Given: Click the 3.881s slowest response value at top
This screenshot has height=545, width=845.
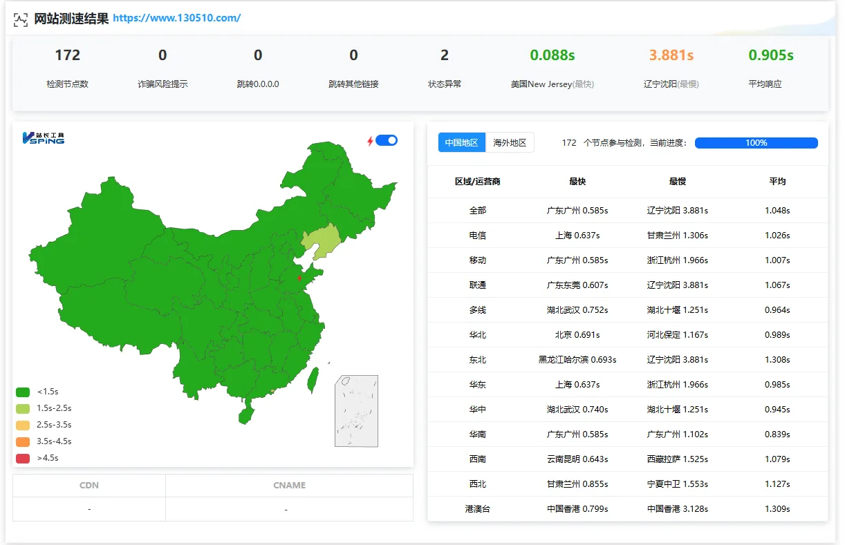Looking at the screenshot, I should point(671,55).
